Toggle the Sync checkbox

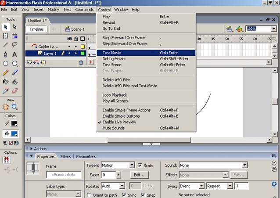point(124,195)
